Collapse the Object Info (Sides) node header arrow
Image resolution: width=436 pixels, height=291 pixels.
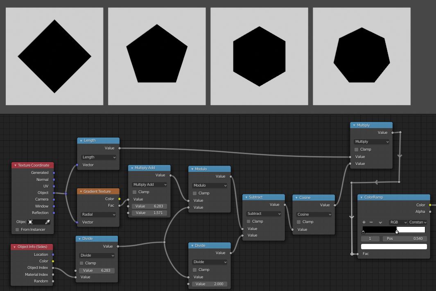[15, 247]
